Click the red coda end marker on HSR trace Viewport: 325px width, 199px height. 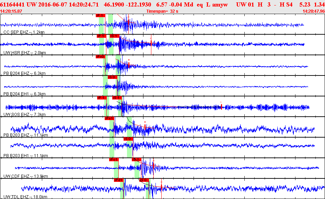pos(151,45)
